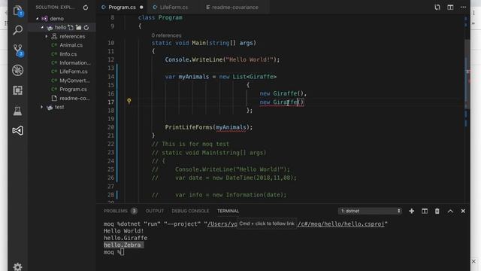Collapse the hello project node

[42, 28]
